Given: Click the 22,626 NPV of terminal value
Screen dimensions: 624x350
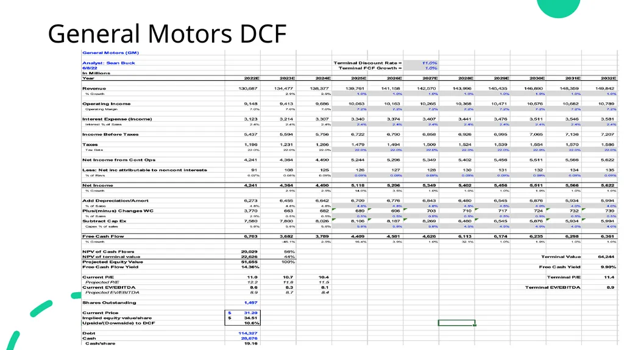Looking at the screenshot, I should coord(249,256).
